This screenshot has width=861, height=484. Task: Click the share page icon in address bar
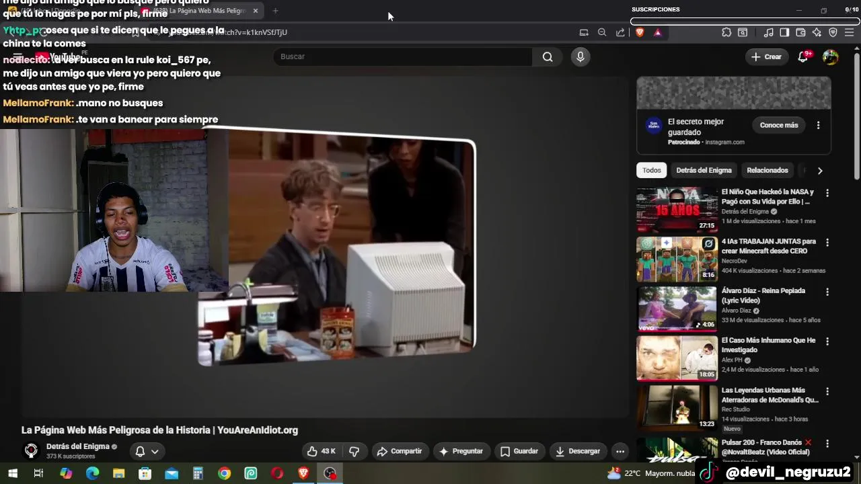pos(620,32)
